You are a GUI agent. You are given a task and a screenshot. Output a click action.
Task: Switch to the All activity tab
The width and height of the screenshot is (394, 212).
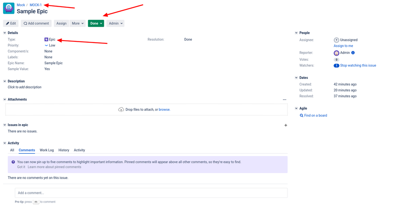pyautogui.click(x=12, y=150)
